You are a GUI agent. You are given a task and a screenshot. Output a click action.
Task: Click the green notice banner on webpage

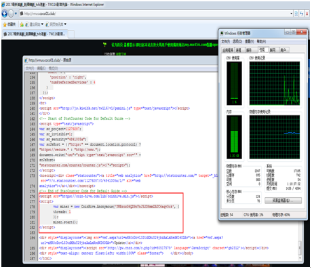pos(164,45)
